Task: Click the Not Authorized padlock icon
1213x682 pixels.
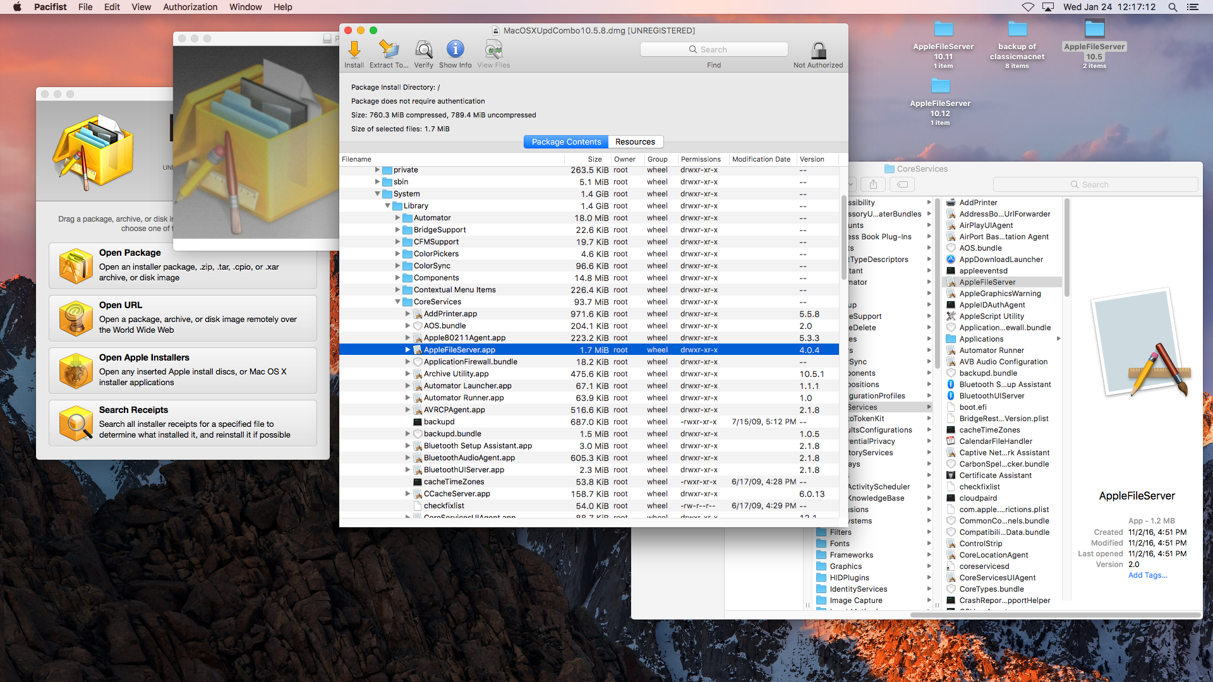Action: (818, 50)
